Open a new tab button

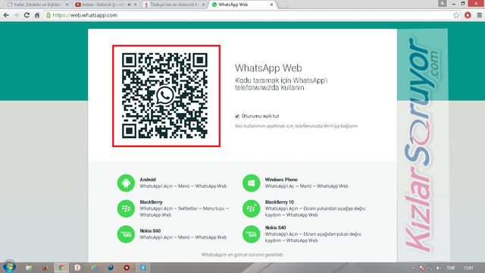[283, 5]
